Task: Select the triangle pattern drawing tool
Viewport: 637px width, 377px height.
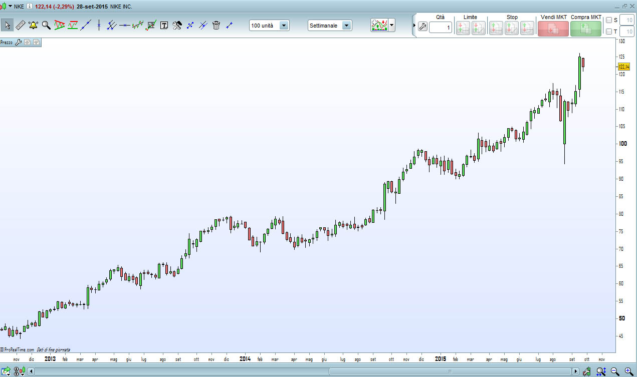Action: coord(60,25)
